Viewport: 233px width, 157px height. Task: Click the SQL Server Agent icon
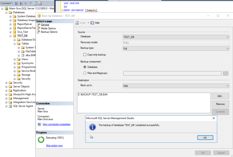pyautogui.click(x=10, y=106)
